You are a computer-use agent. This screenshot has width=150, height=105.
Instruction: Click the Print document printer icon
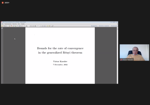pyautogui.click(x=20, y=26)
